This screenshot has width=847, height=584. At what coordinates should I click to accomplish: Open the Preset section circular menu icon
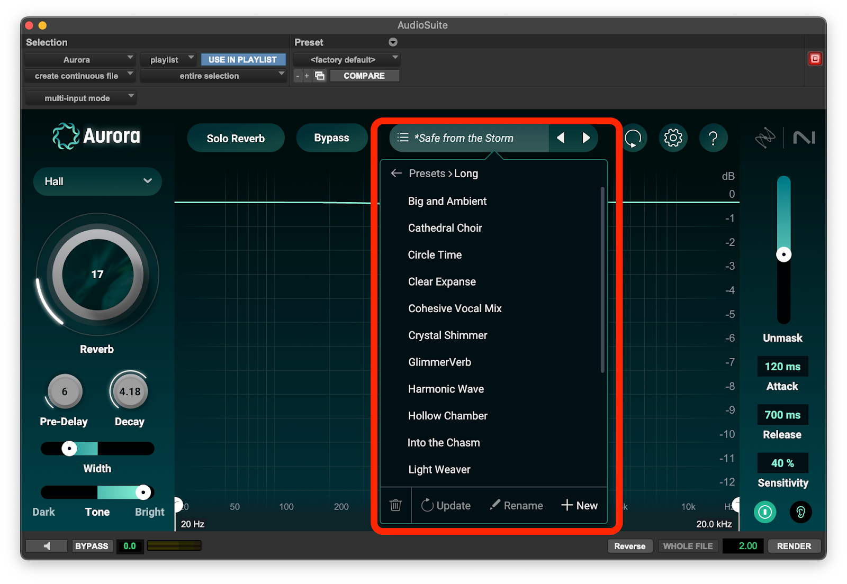[393, 42]
